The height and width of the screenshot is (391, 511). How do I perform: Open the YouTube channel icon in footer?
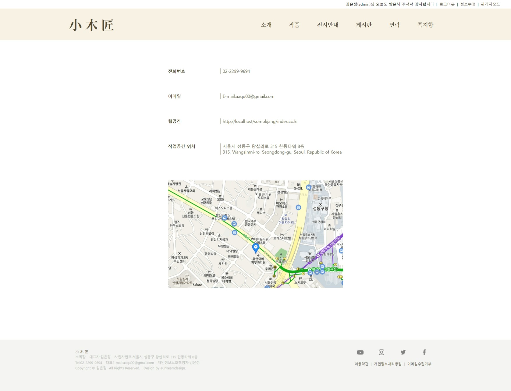[360, 352]
